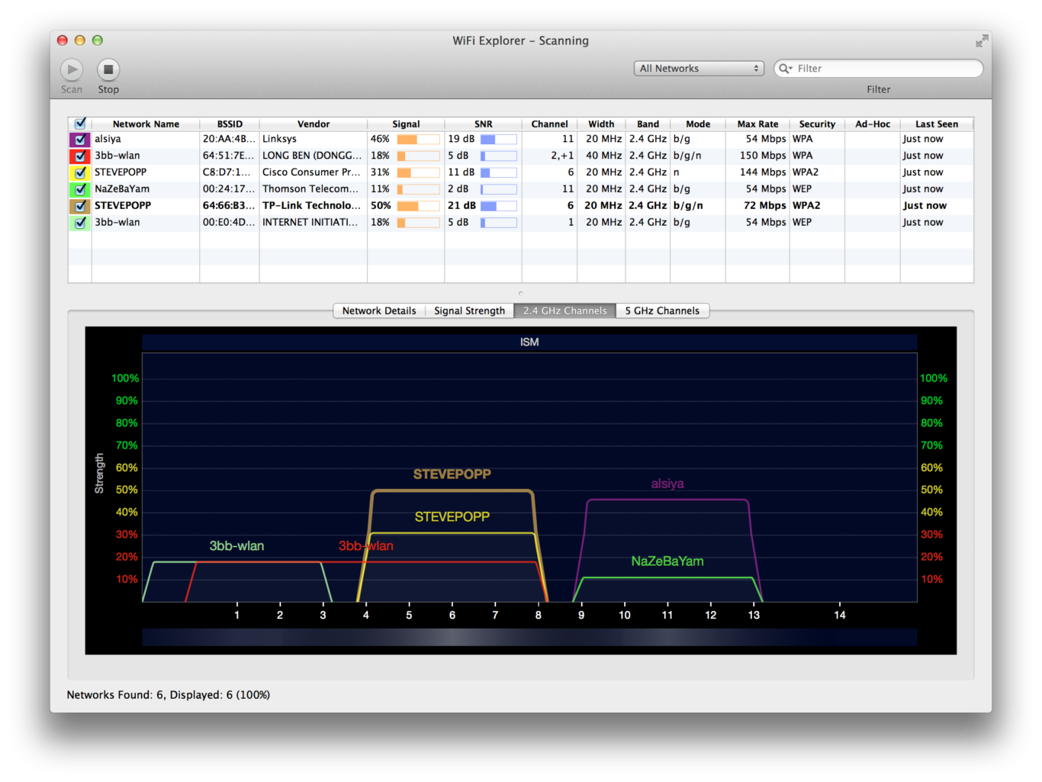Uncheck the yellow STEVEPOPP Cisco checkbox
The height and width of the screenshot is (782, 1042).
[x=80, y=172]
